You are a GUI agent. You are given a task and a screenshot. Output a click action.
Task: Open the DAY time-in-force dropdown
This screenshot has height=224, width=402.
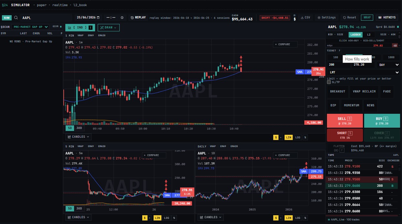point(389,65)
